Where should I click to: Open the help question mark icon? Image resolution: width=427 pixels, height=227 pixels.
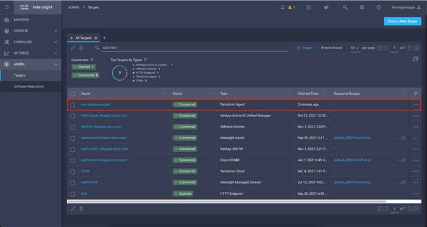[x=379, y=7]
